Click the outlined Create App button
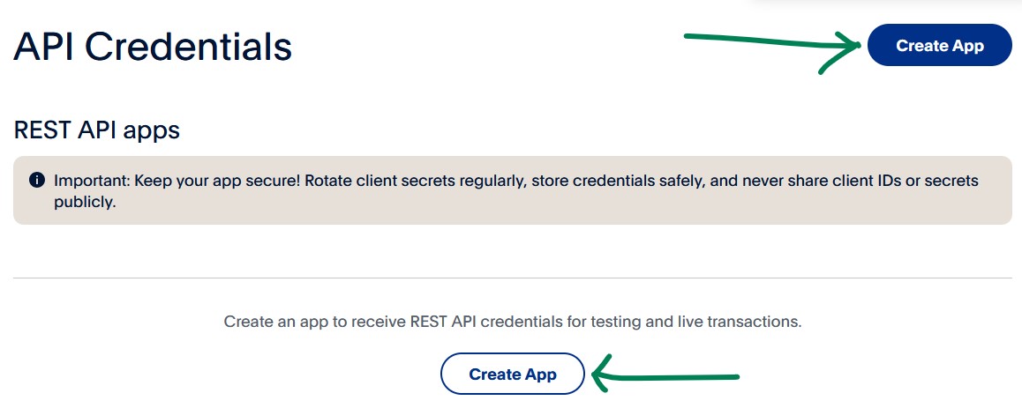 click(x=512, y=374)
